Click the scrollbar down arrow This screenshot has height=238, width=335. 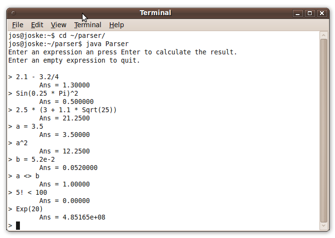pyautogui.click(x=323, y=226)
